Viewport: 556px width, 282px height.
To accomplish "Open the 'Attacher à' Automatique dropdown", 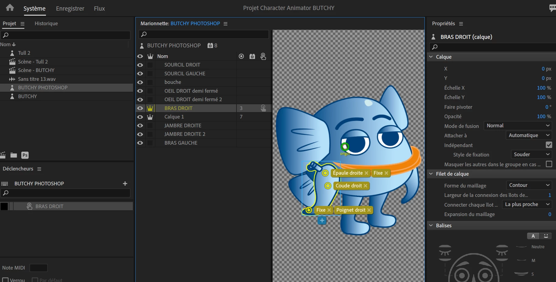I will tap(529, 136).
